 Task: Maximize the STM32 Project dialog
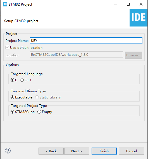click(x=128, y=4)
